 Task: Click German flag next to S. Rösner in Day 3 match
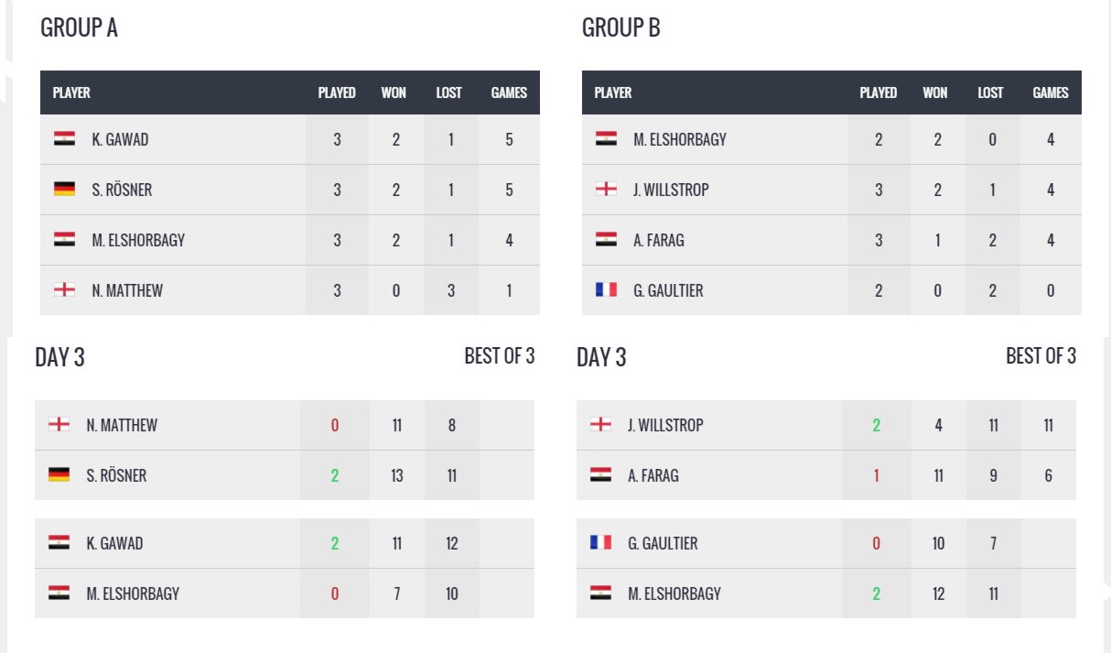[x=59, y=475]
